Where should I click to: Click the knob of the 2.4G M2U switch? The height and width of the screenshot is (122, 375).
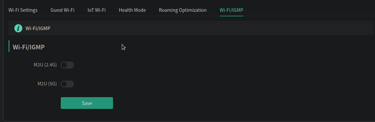pyautogui.click(x=64, y=65)
